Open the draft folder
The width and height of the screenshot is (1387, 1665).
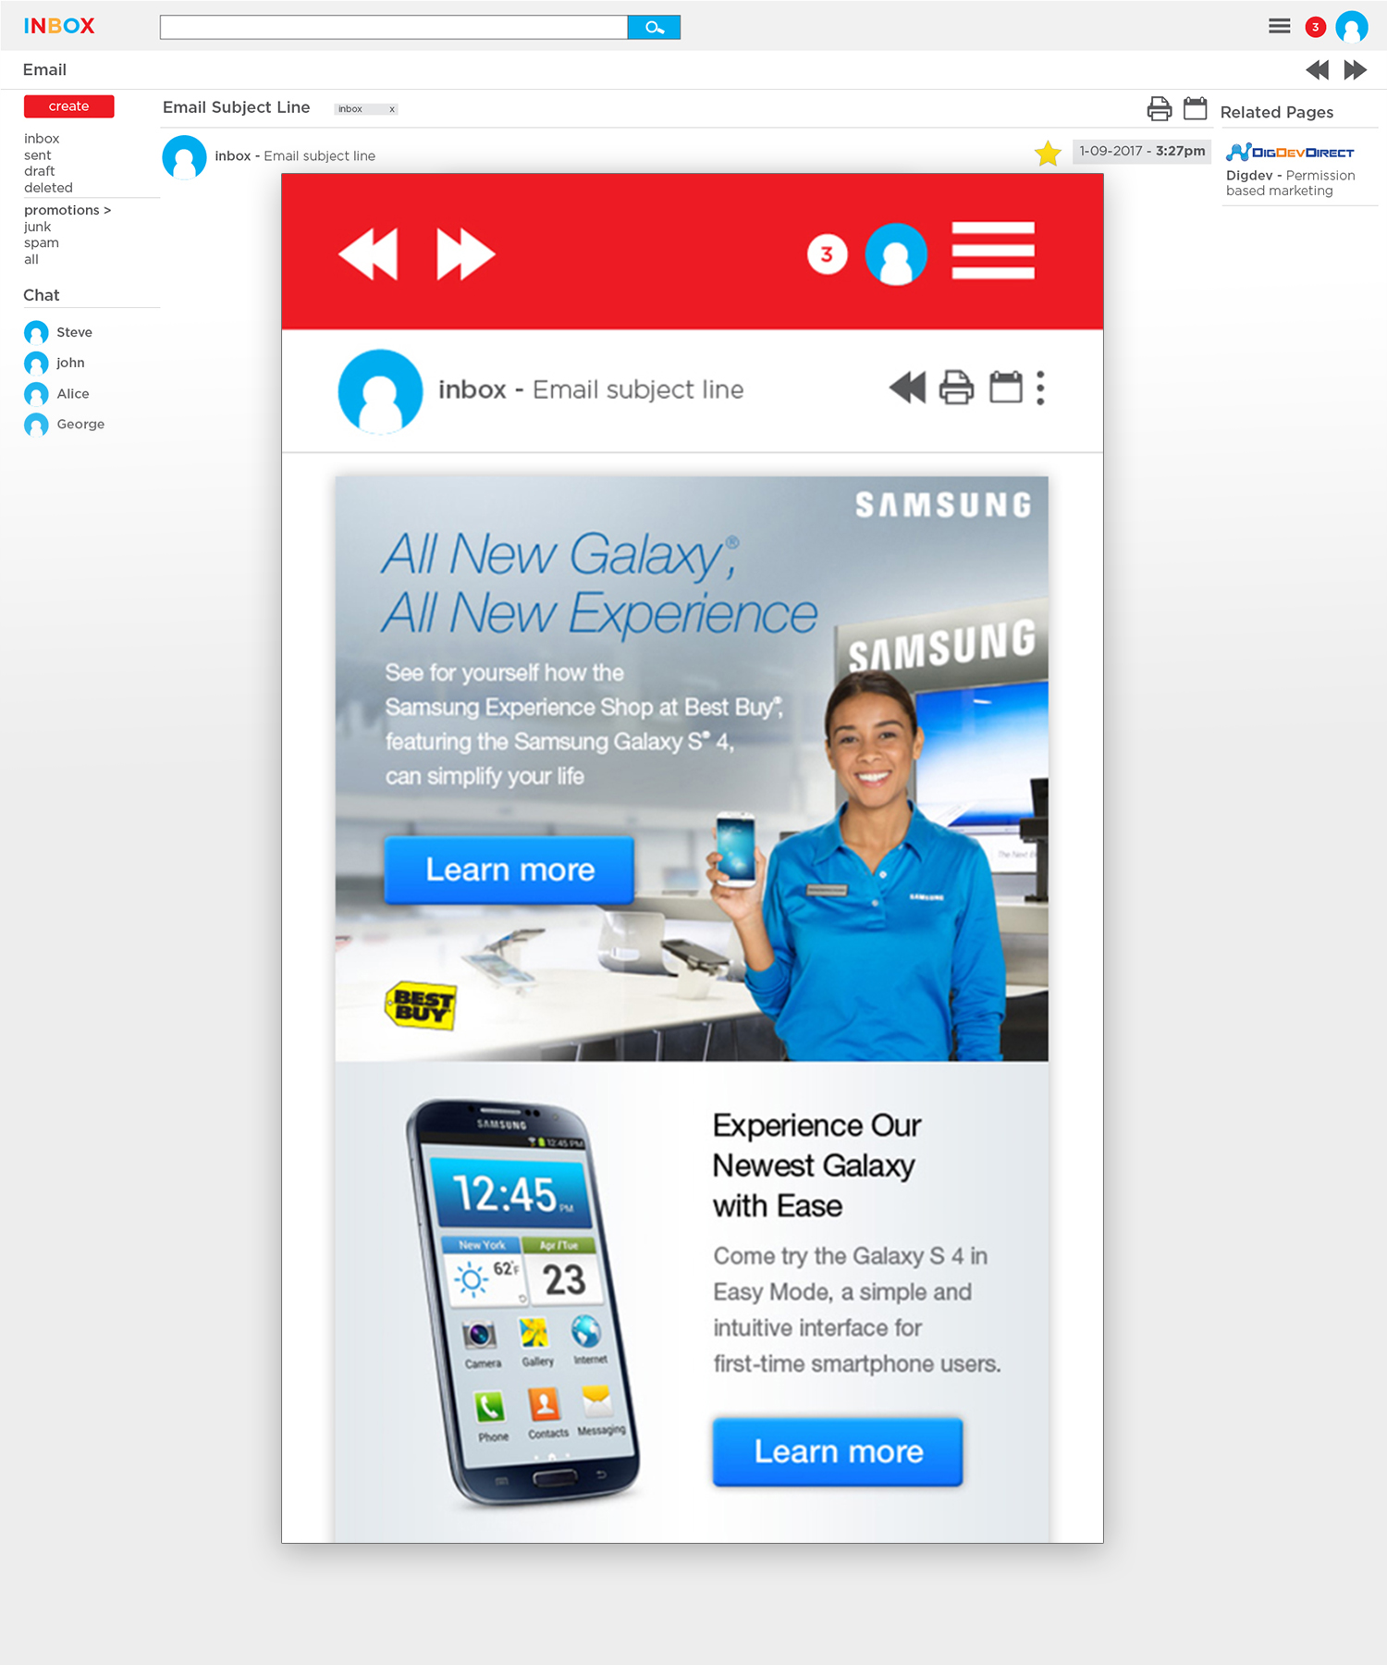click(40, 171)
